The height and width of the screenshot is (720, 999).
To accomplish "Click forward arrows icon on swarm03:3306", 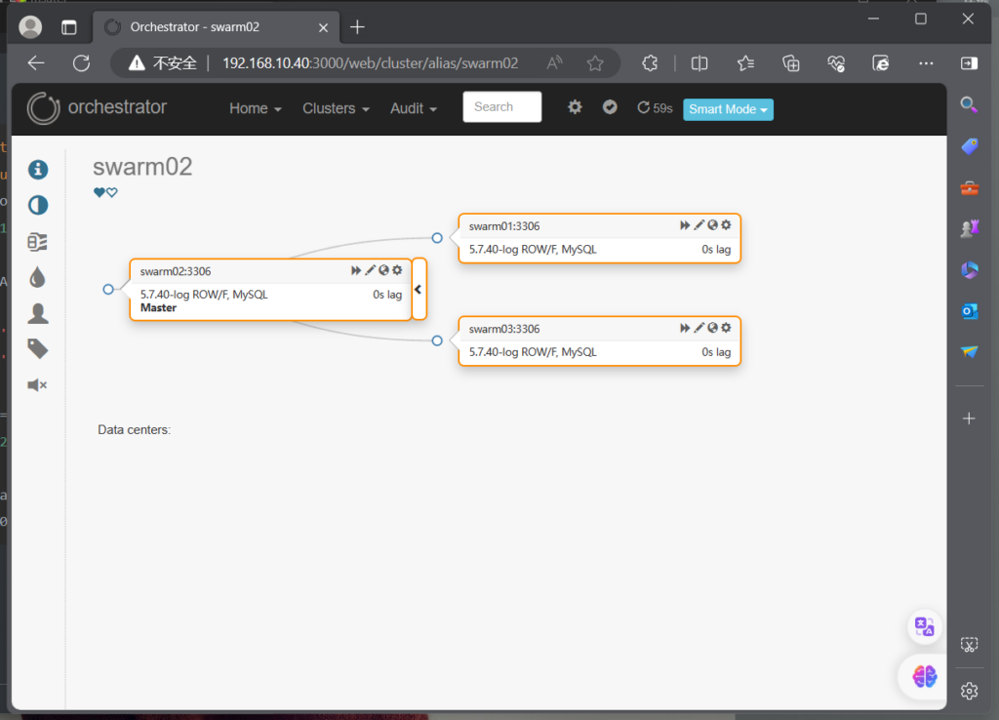I will point(684,328).
